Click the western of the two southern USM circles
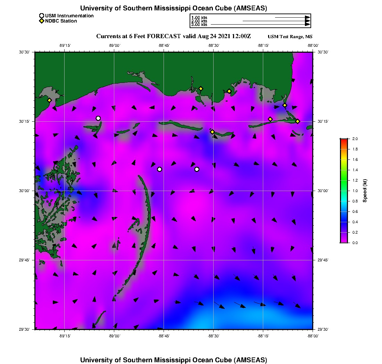This screenshot has width=382, height=364. click(159, 169)
